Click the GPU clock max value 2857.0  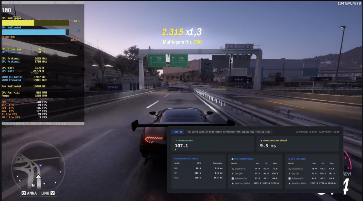pyautogui.click(x=331, y=183)
